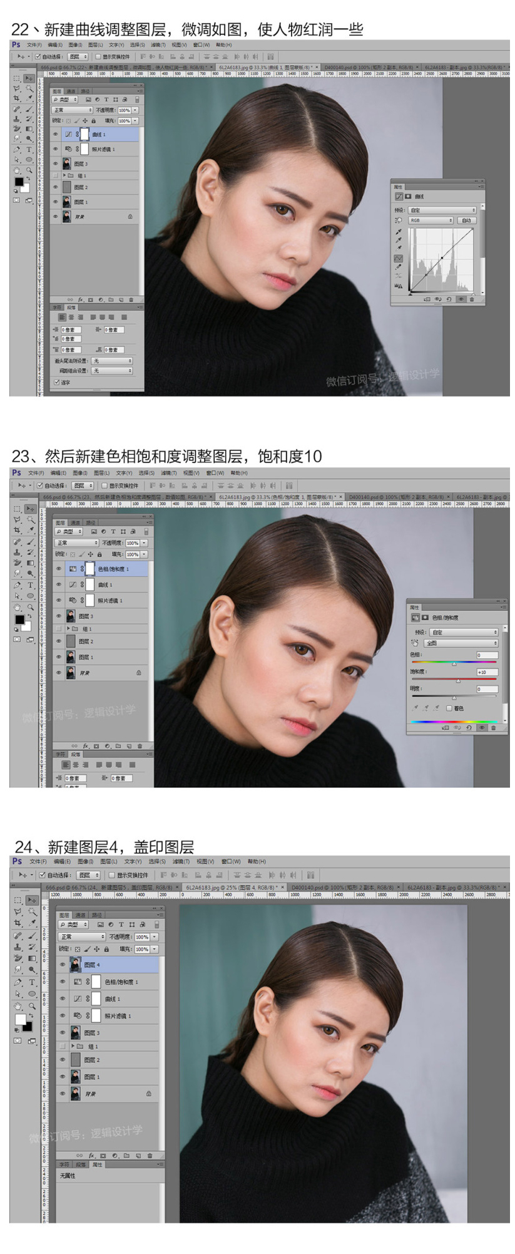This screenshot has width=515, height=1254.
Task: Select the 图层 3 layer in step 24
Action: pyautogui.click(x=112, y=1032)
